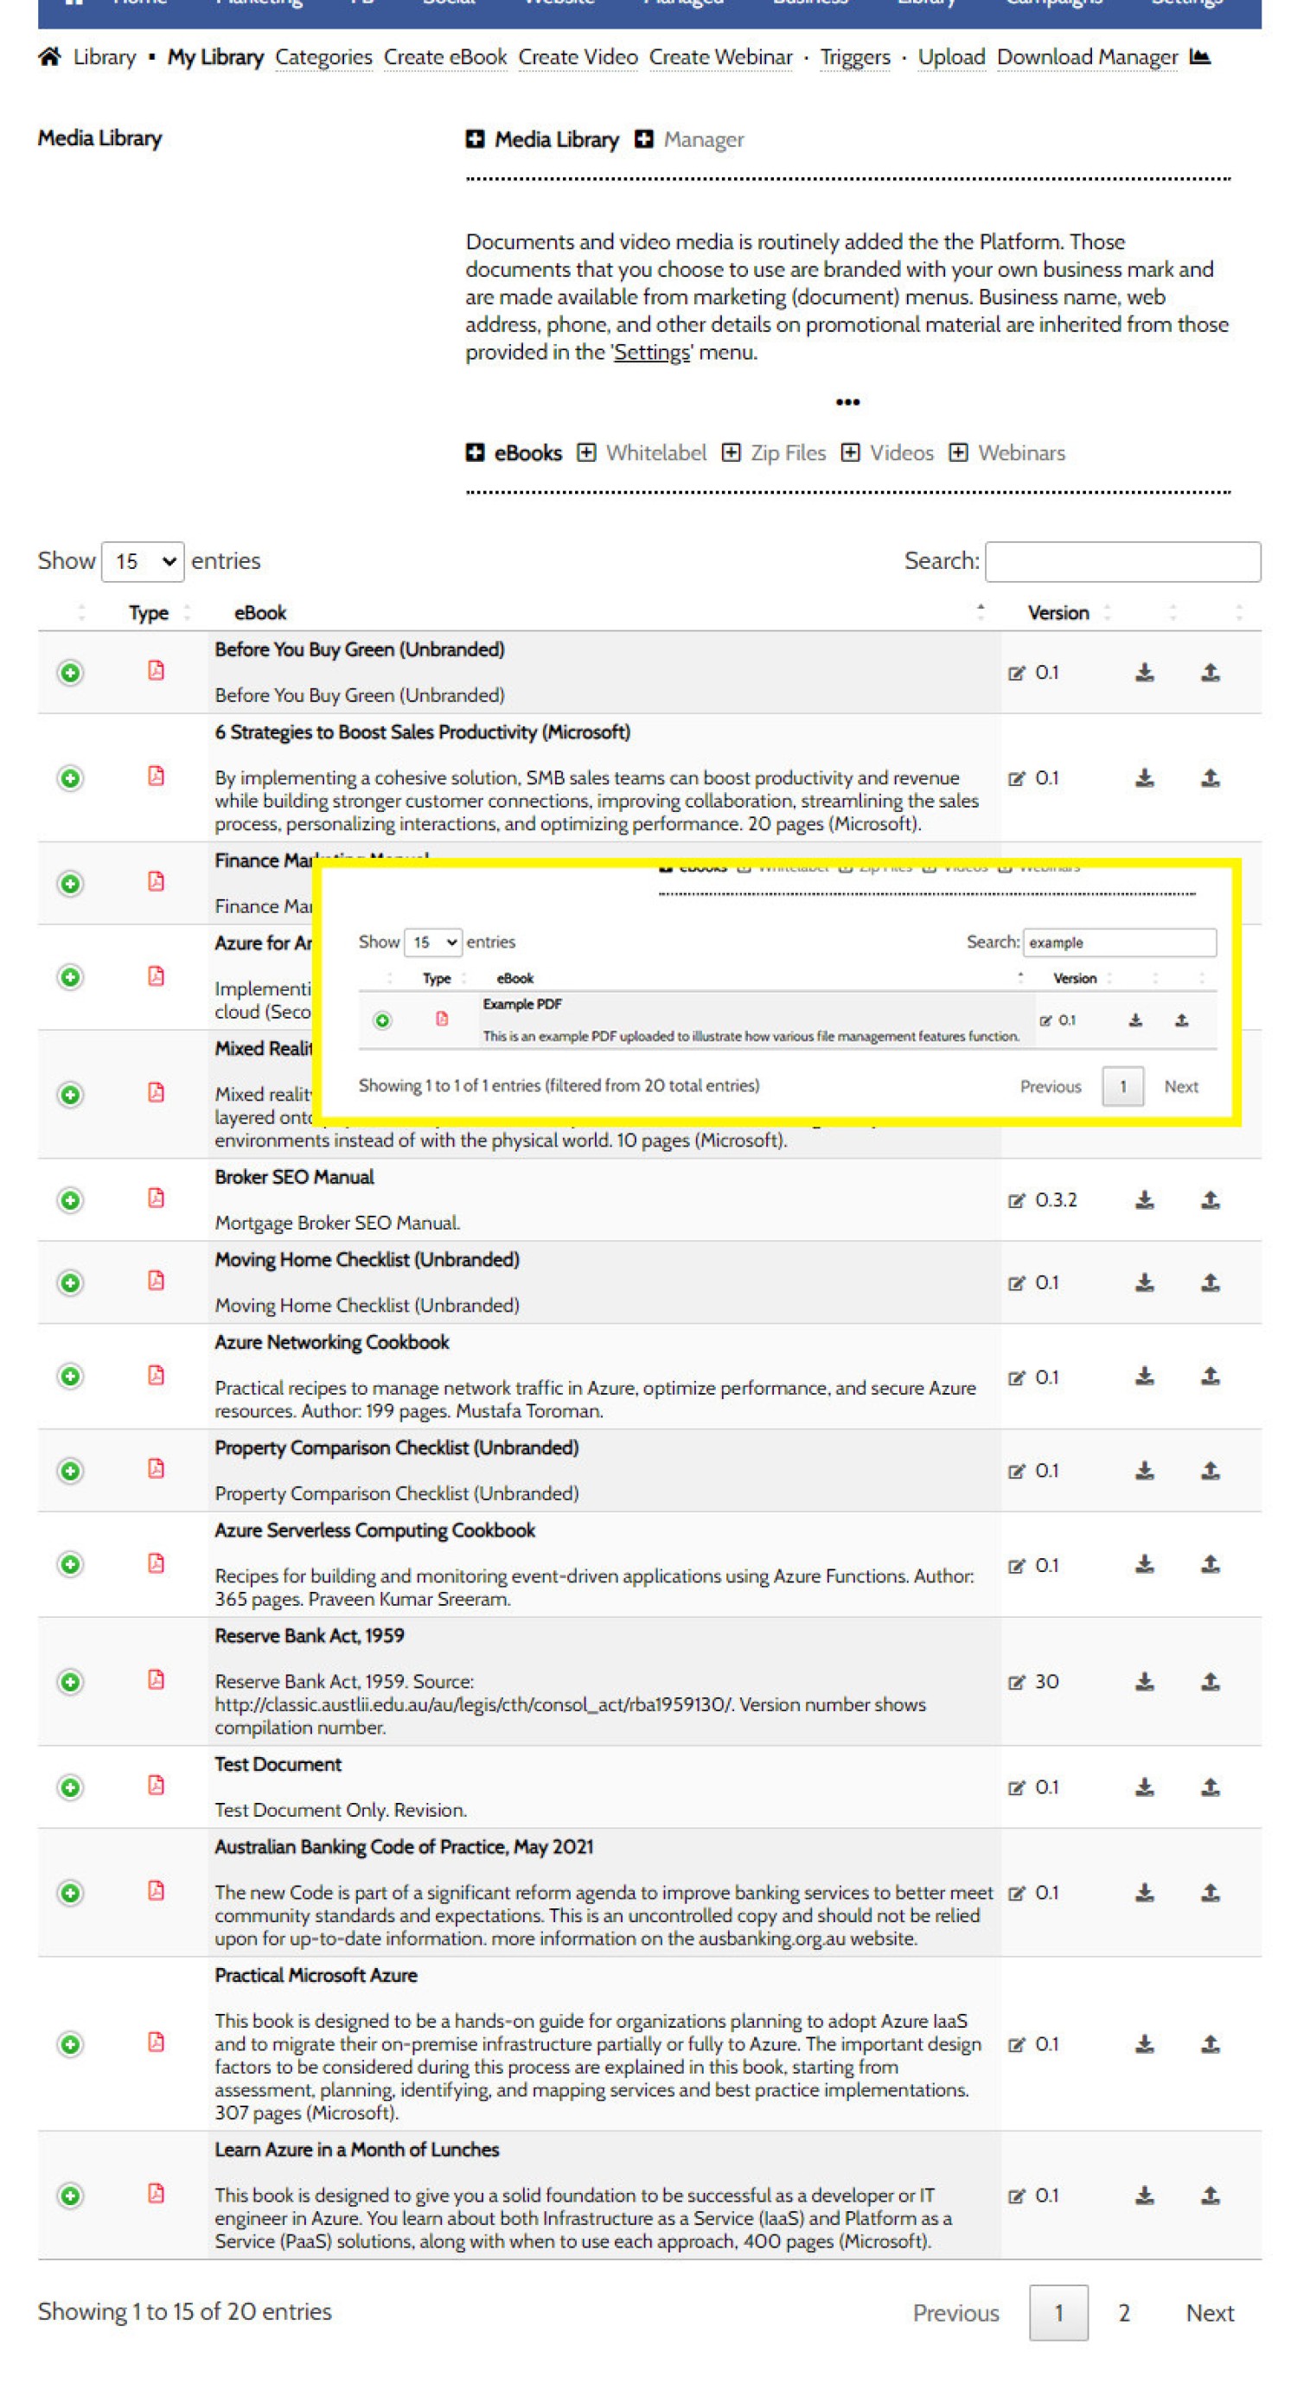Sort table by the Version column

click(x=1058, y=613)
